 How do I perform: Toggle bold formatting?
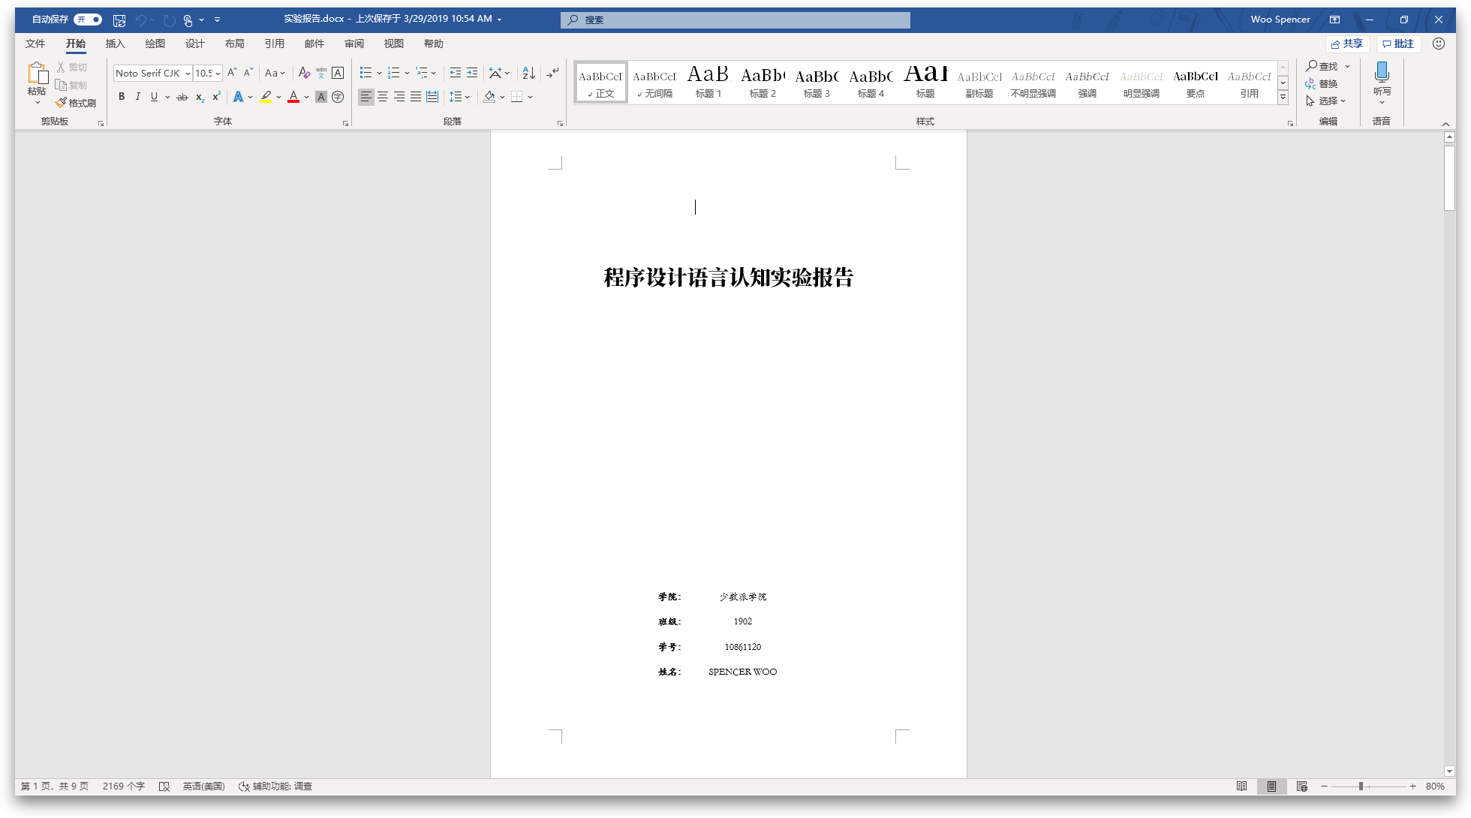(x=122, y=97)
